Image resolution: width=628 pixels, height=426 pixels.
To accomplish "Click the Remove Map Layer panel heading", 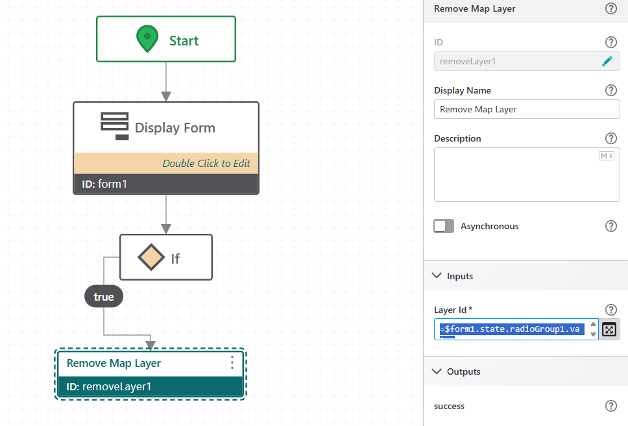I will (475, 8).
